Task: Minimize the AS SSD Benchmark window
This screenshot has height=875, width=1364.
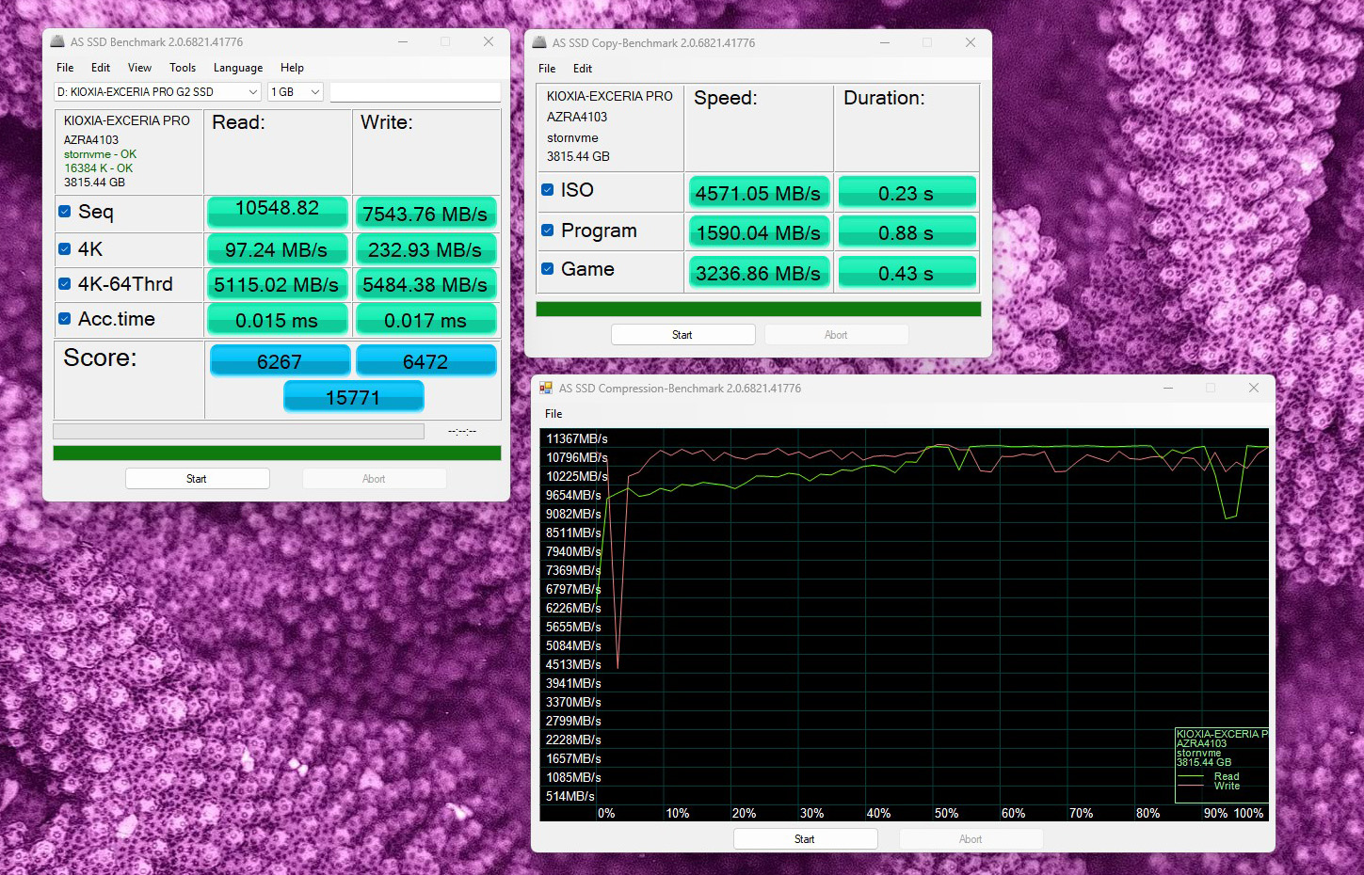Action: (403, 42)
